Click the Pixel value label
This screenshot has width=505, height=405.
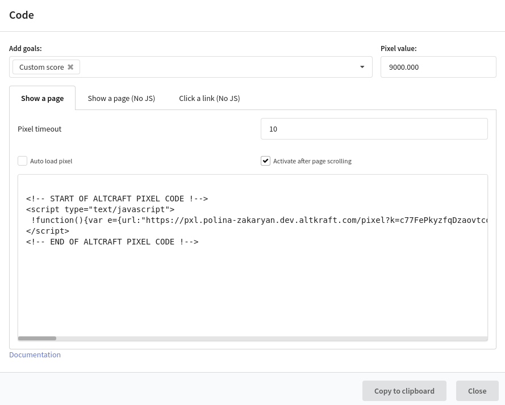click(x=398, y=48)
